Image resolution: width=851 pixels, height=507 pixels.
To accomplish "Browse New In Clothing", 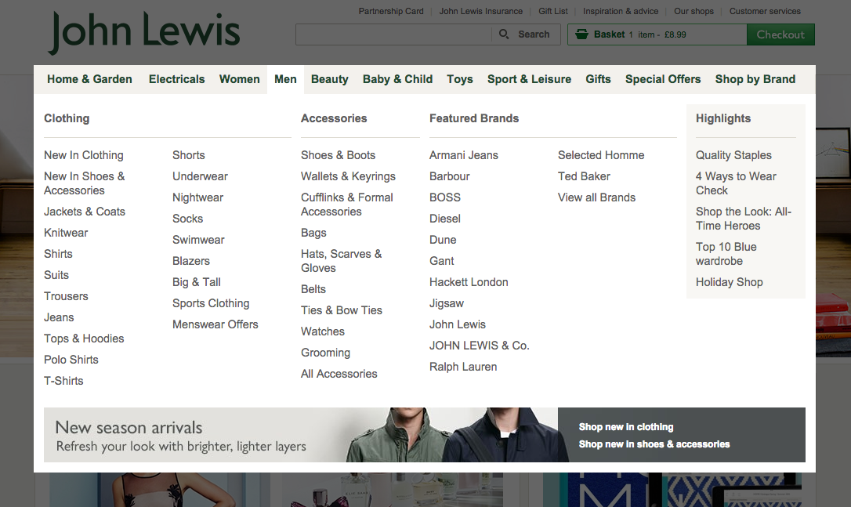I will pos(84,155).
